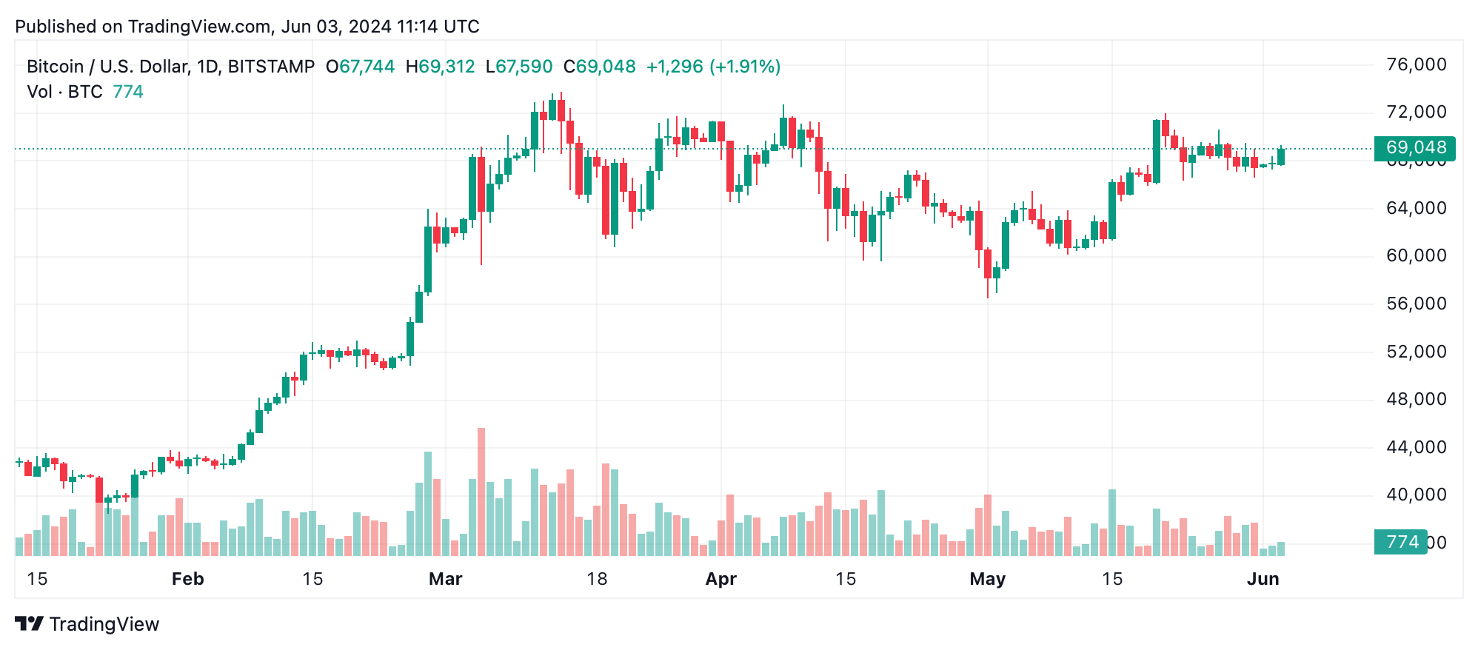Image resolution: width=1478 pixels, height=650 pixels.
Task: Click the Vol · BTC indicator label
Action: pyautogui.click(x=64, y=92)
